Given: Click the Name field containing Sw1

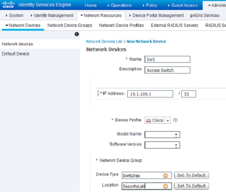Looking at the screenshot, I should tap(167, 59).
